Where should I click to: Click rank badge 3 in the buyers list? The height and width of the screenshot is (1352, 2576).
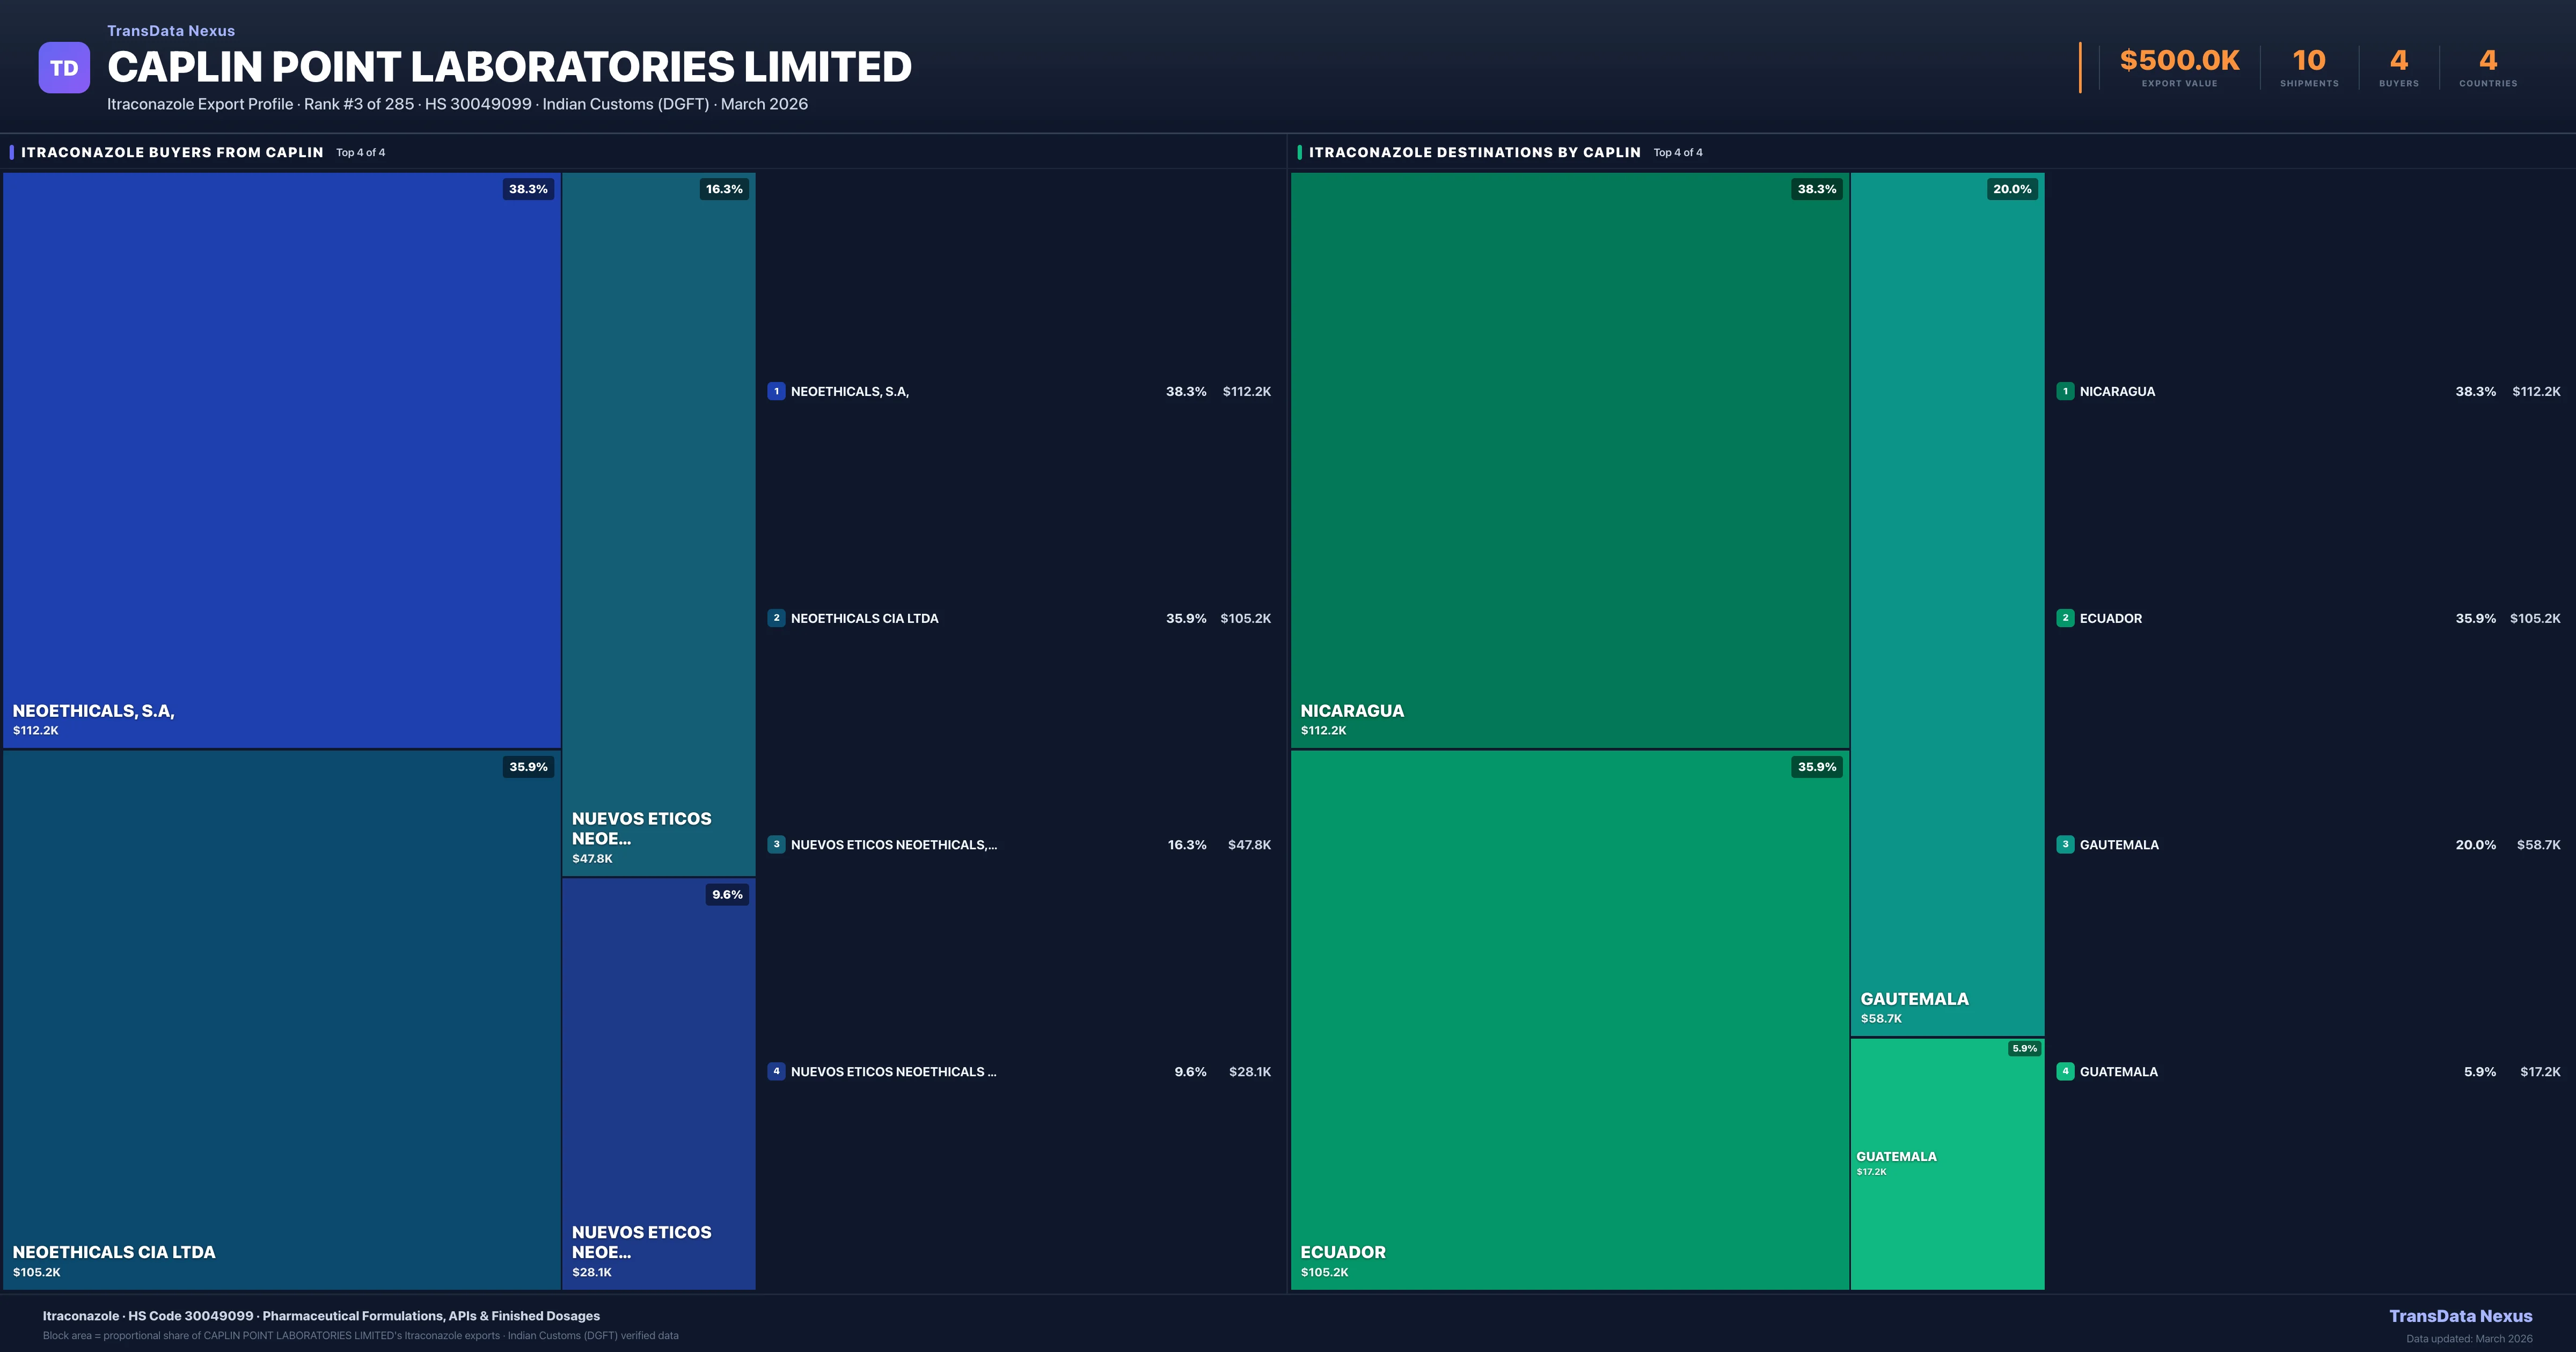coord(776,844)
